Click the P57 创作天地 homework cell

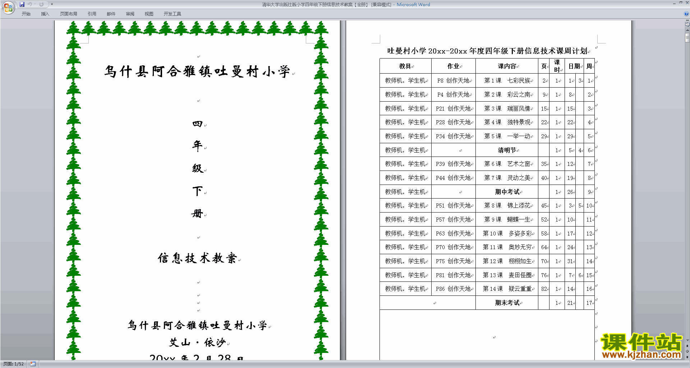pos(454,220)
